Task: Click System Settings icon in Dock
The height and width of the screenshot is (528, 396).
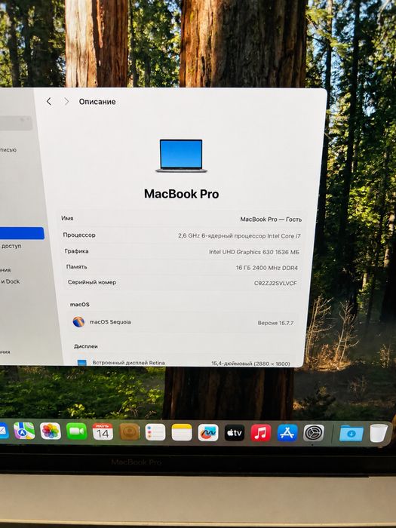Action: (x=314, y=433)
